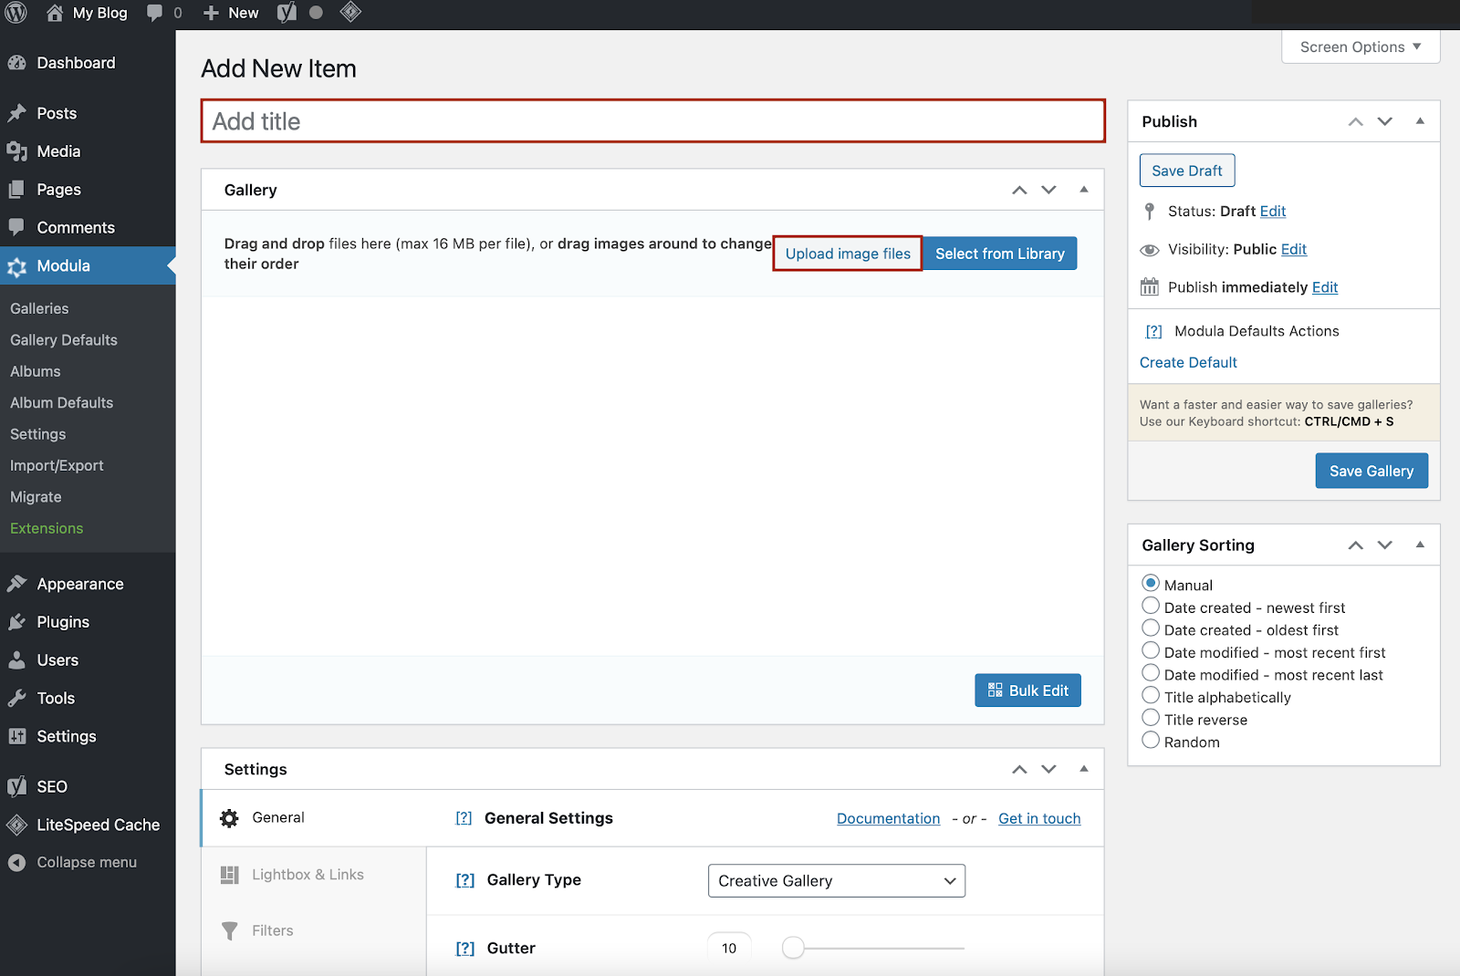1460x976 pixels.
Task: Select Title alphabetically sorting option
Action: coord(1151,696)
